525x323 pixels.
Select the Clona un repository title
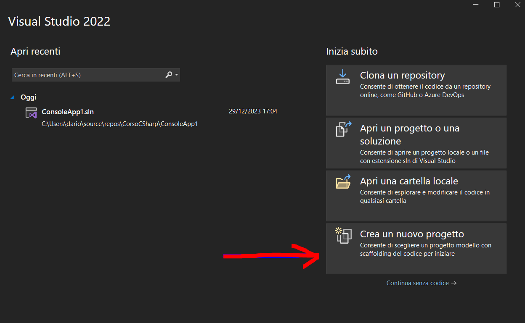pyautogui.click(x=402, y=76)
